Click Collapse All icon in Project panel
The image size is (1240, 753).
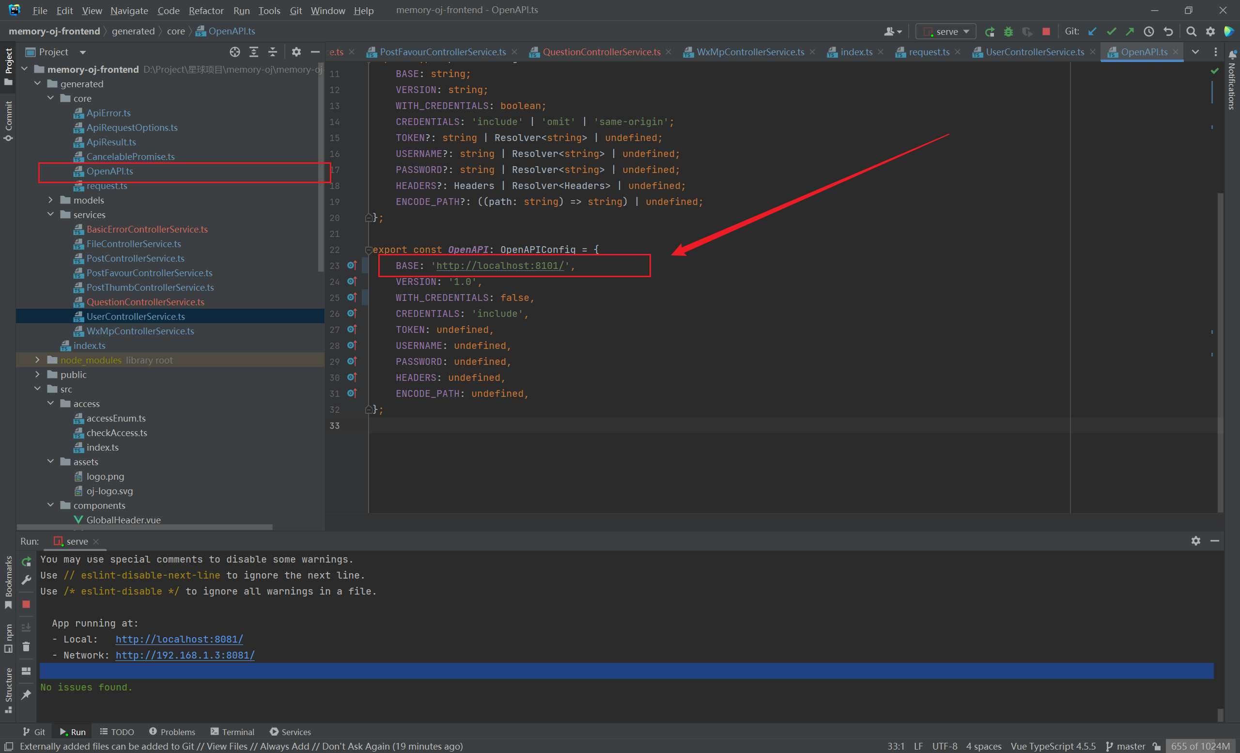coord(272,52)
